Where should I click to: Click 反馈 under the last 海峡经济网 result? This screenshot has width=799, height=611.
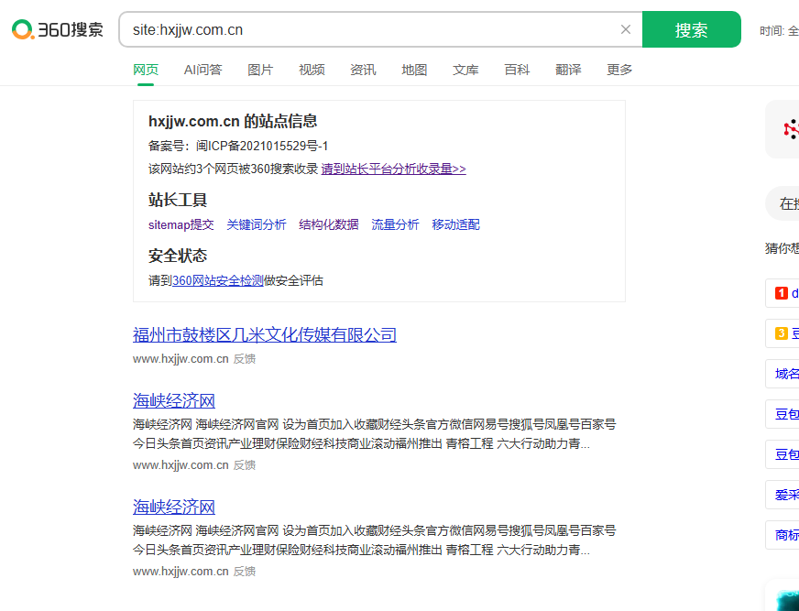245,572
